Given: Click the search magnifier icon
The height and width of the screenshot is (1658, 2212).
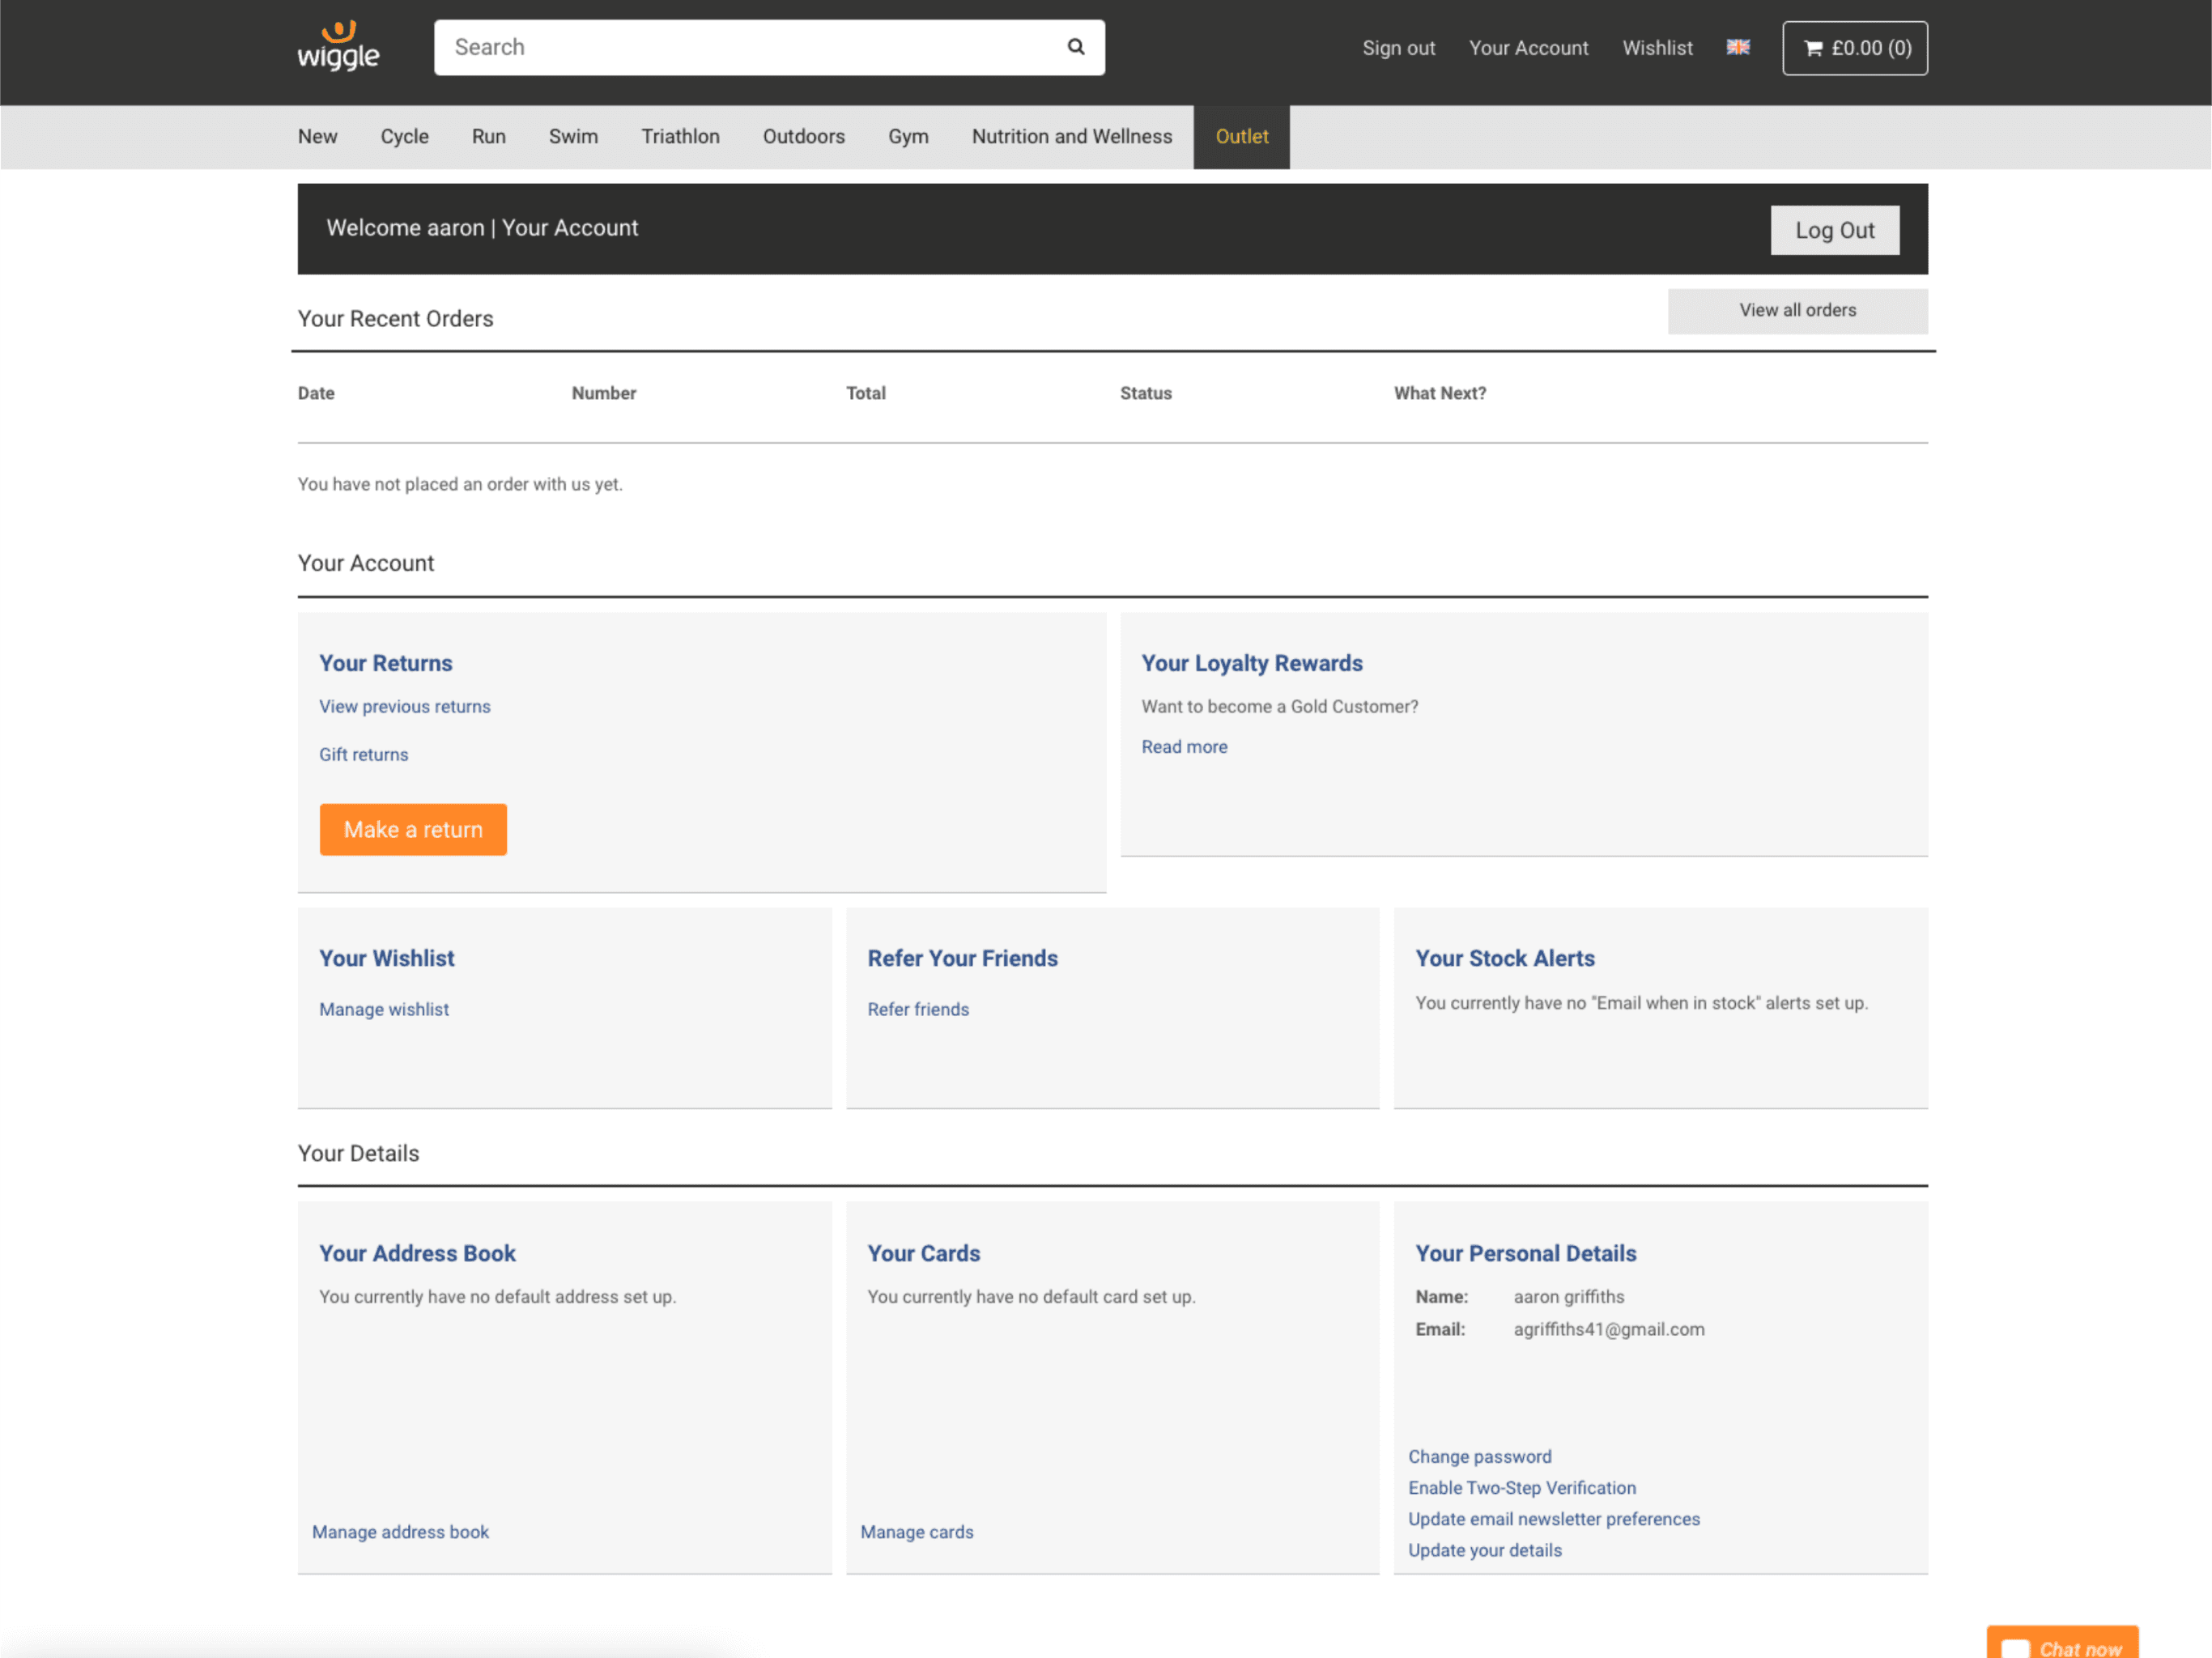Looking at the screenshot, I should coord(1075,47).
